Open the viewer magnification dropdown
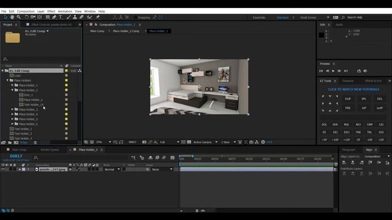 click(x=104, y=142)
